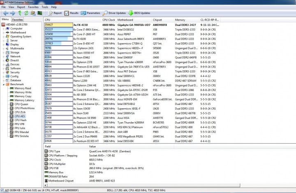Expand the Computer tree node
The width and height of the screenshot is (296, 193).
(x=3, y=29)
